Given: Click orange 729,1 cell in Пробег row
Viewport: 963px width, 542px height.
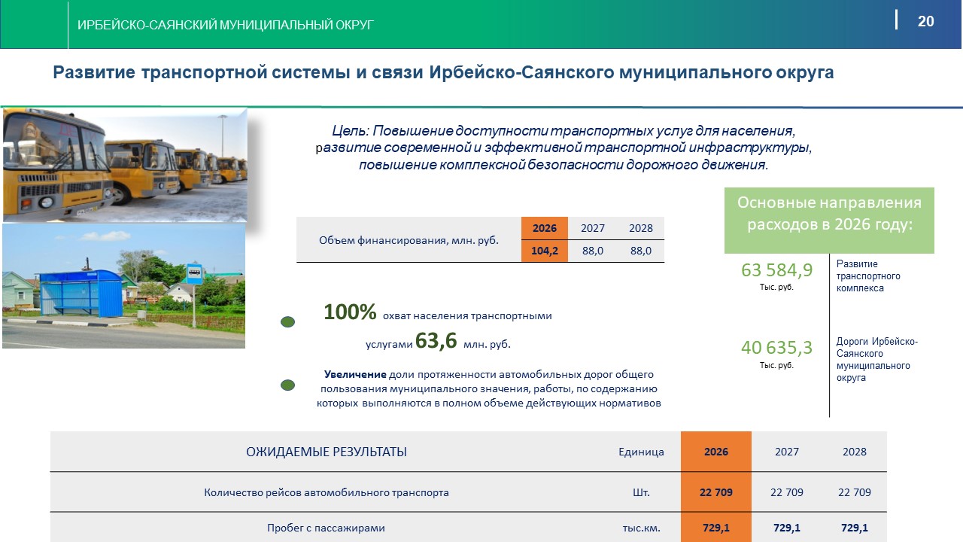Looking at the screenshot, I should pyautogui.click(x=715, y=528).
